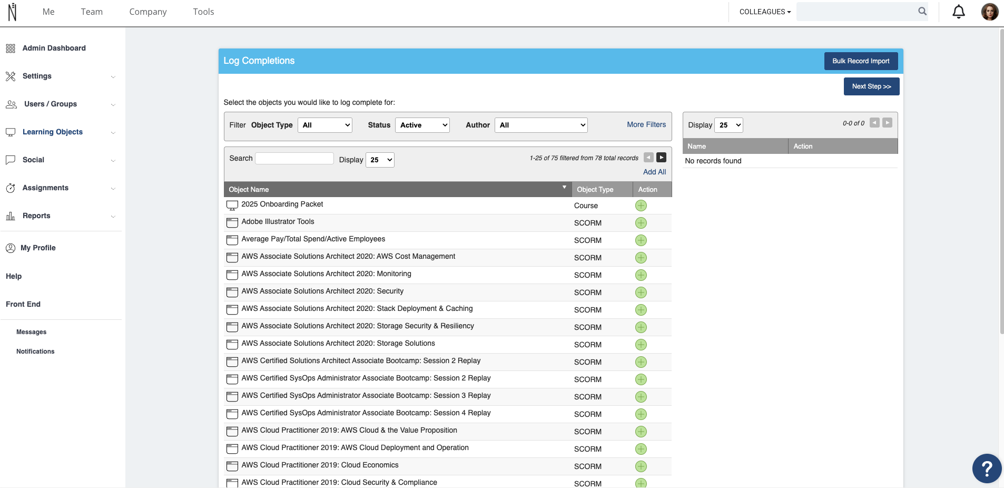Open the Object Type filter dropdown

pos(325,125)
